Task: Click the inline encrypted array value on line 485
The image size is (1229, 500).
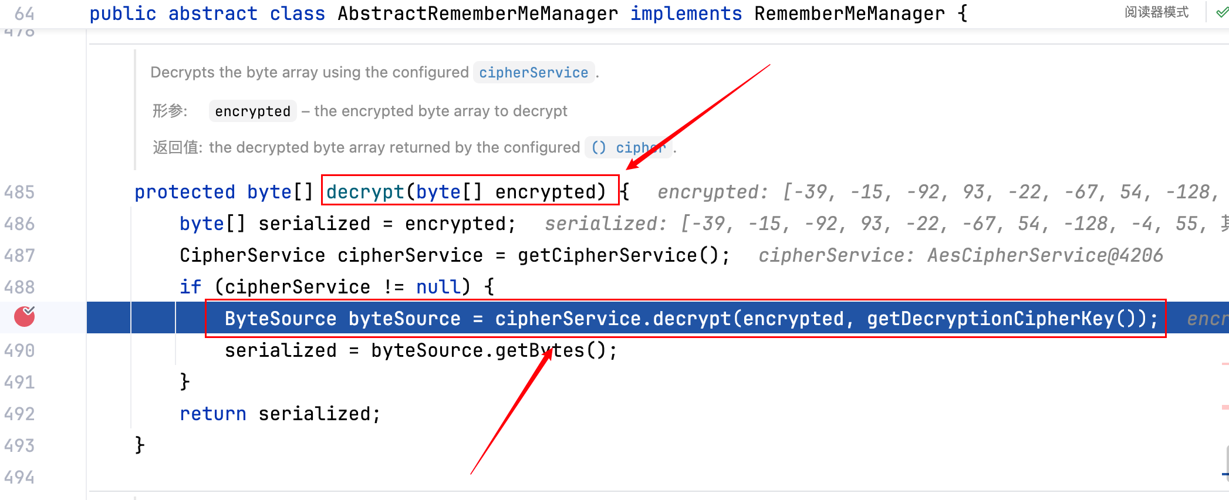Action: 998,192
